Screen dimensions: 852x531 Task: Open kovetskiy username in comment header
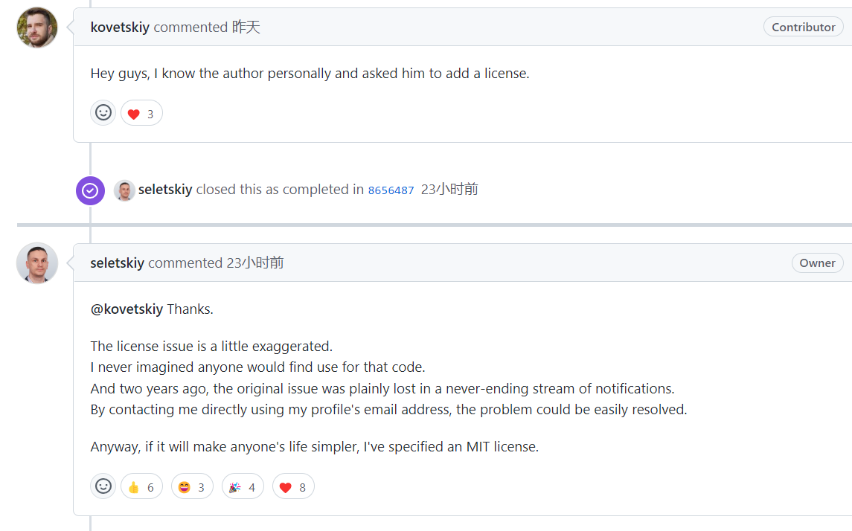(120, 28)
